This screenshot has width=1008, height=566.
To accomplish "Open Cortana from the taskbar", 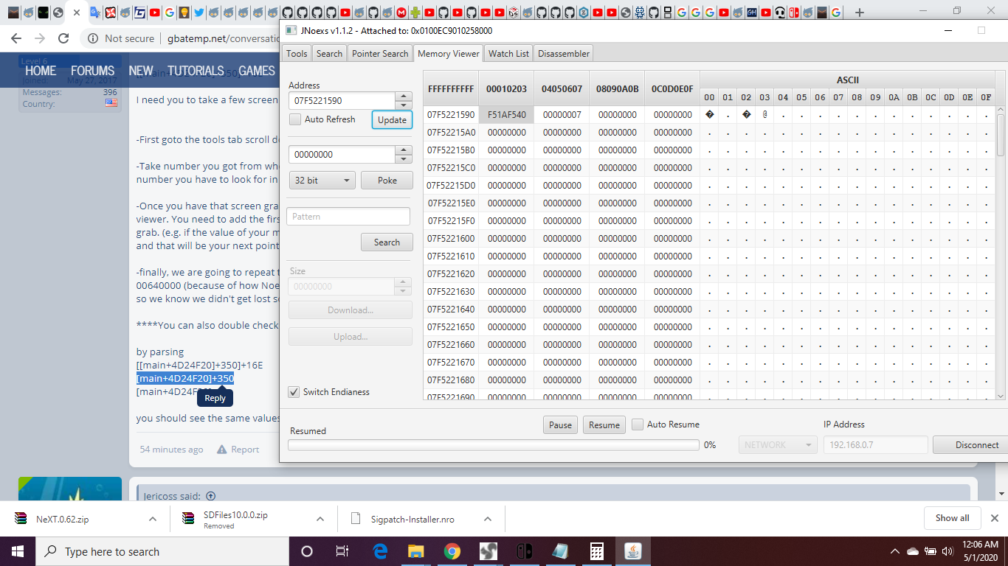I will pyautogui.click(x=307, y=551).
